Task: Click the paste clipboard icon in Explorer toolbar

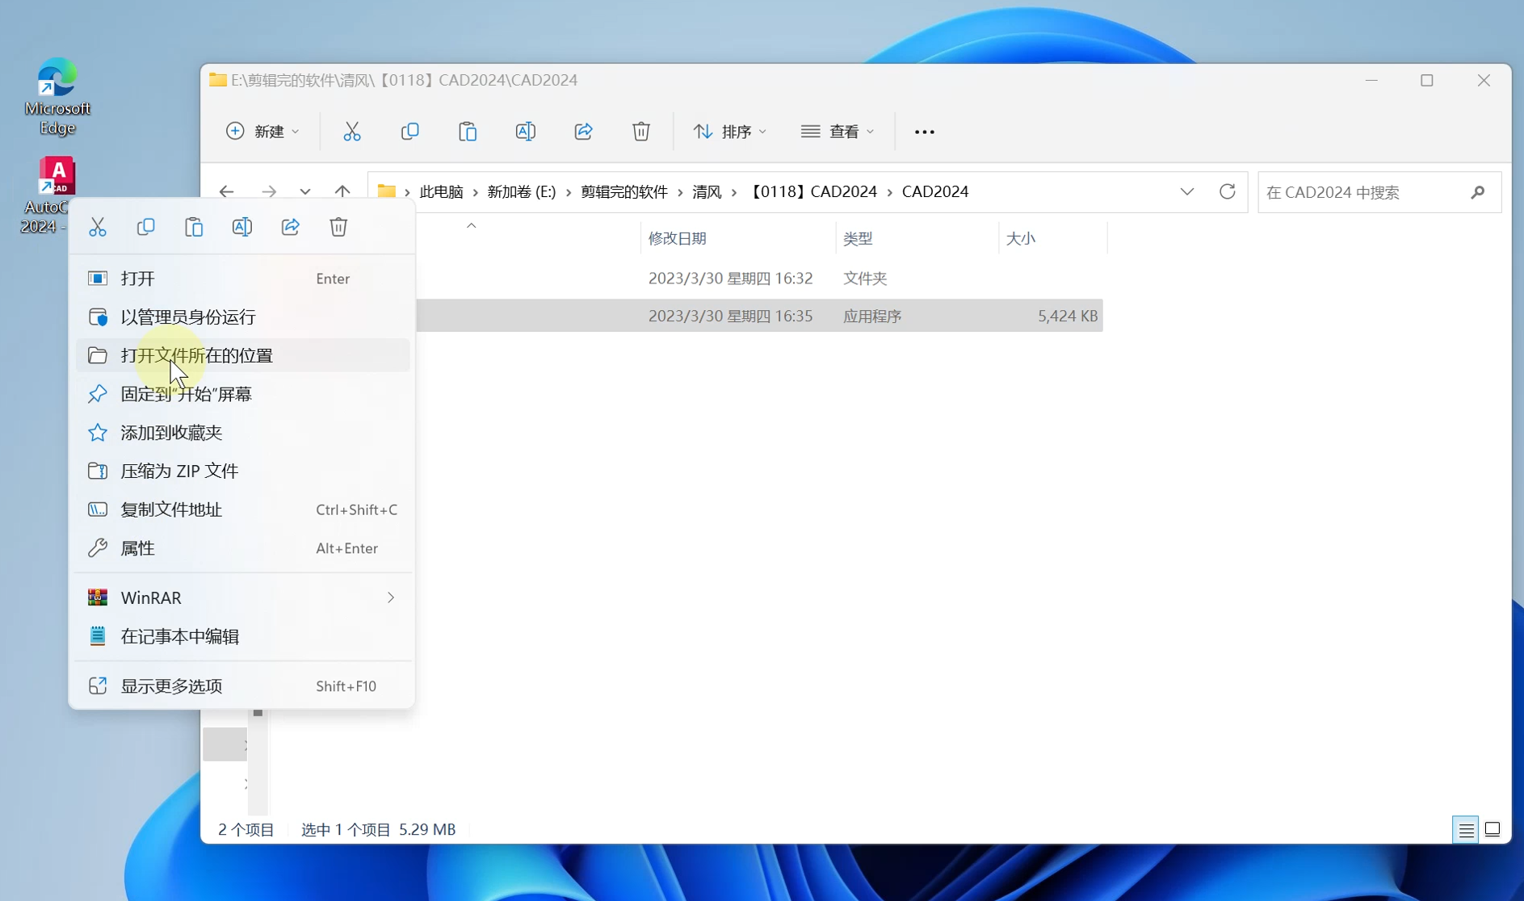Action: (468, 132)
